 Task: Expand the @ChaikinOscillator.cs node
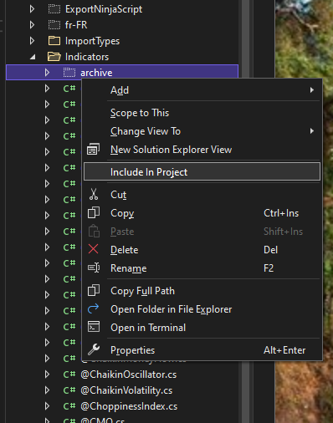47,375
